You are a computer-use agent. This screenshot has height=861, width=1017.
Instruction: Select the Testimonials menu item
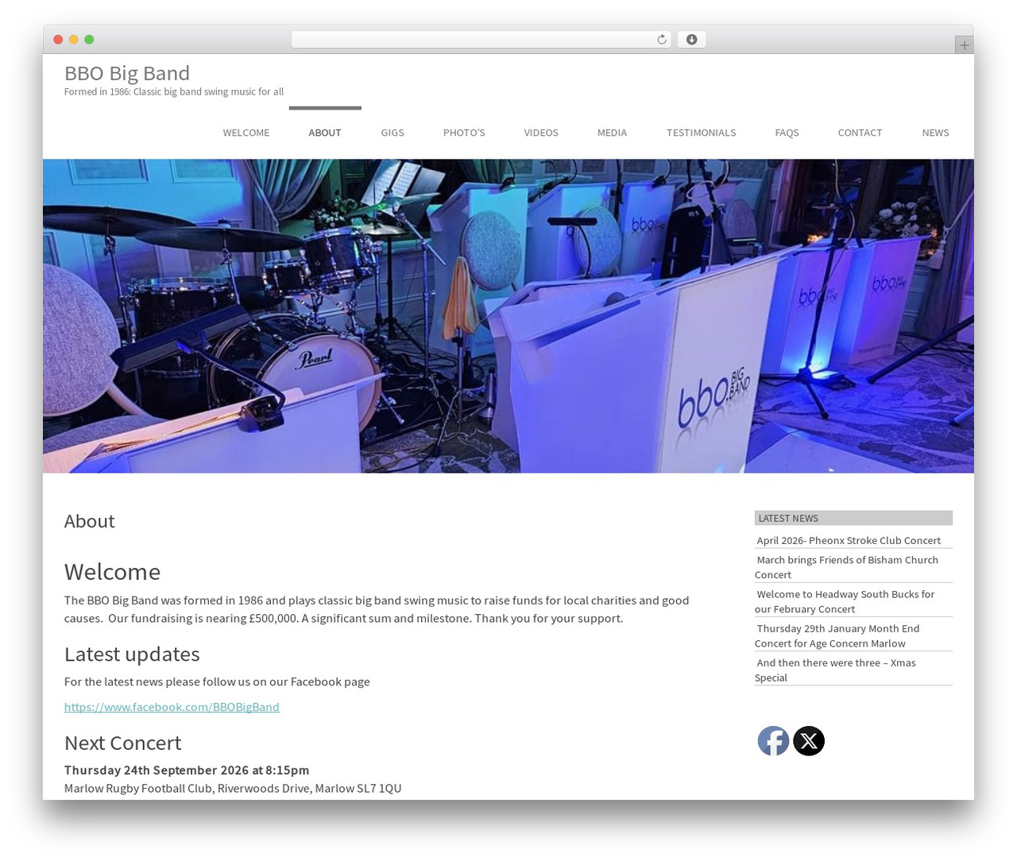[701, 133]
